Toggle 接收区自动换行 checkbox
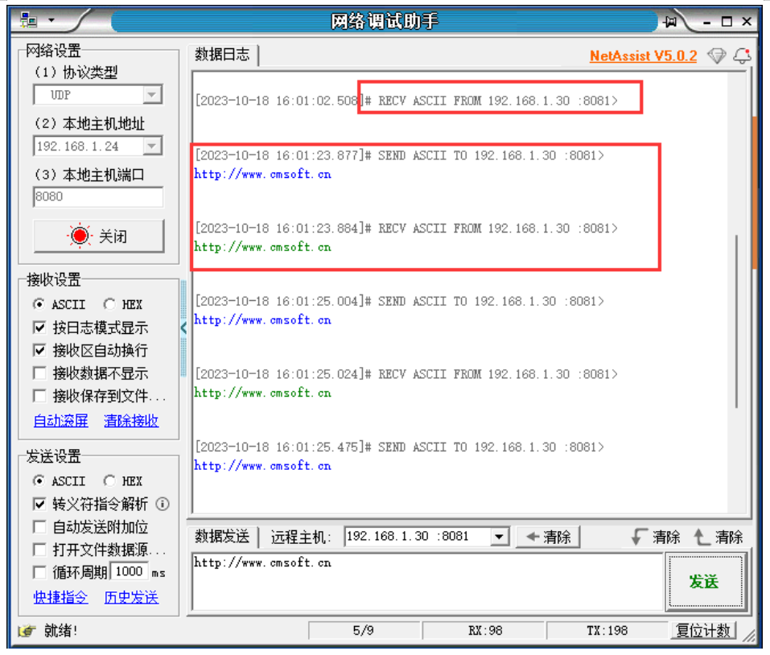The image size is (770, 655). coord(39,350)
